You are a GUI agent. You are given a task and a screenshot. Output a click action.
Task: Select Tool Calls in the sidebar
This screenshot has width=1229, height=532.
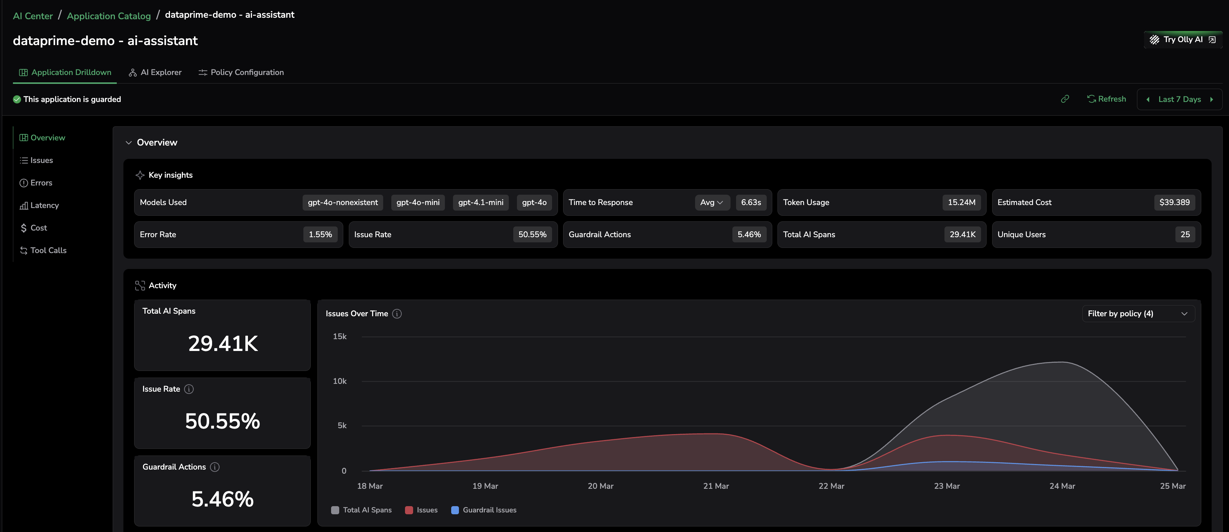(x=48, y=250)
